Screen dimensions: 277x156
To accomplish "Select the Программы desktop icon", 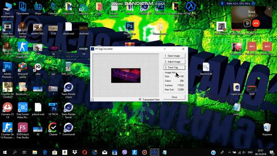I will (x=23, y=9).
